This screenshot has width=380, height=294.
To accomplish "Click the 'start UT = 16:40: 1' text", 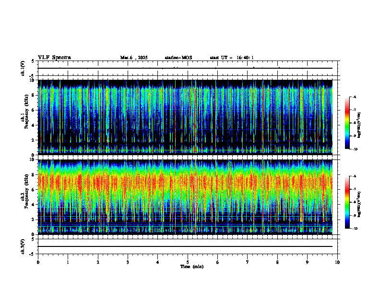I will (232, 58).
